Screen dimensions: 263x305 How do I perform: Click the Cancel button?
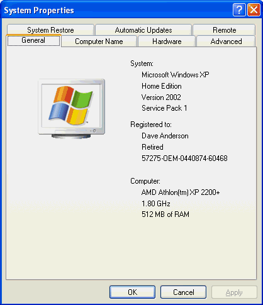tap(183, 292)
